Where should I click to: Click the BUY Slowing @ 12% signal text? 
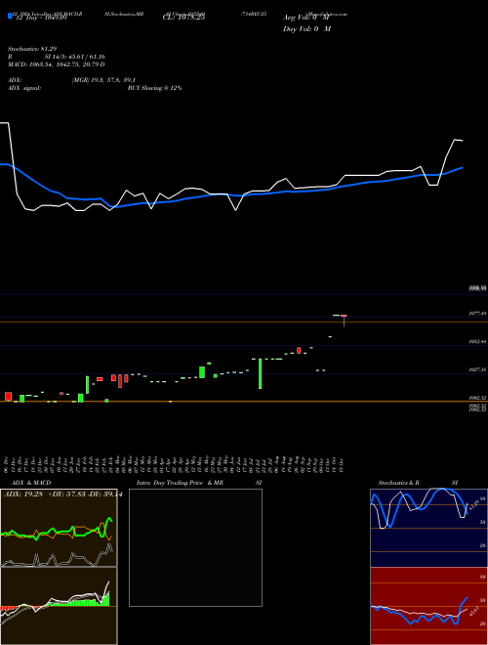click(x=154, y=88)
